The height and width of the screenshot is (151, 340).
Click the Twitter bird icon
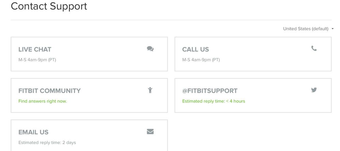point(314,90)
